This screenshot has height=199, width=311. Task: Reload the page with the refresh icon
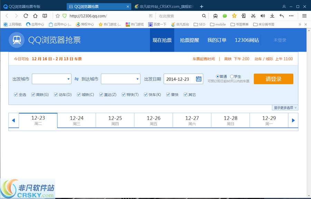tap(26, 16)
